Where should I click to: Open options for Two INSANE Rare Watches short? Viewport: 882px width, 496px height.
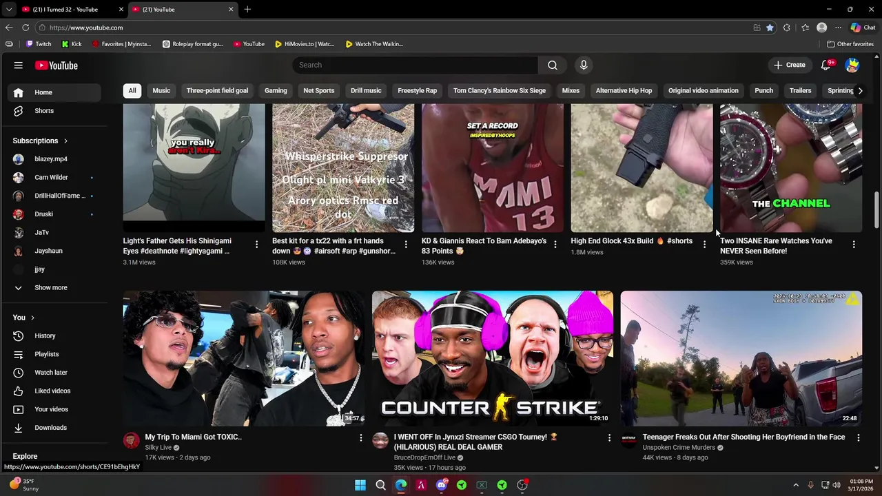[x=854, y=245]
